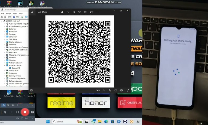Collapse the LAPTOP-1DEIHKUS root node
Screen dimensions: 208x125
[2, 21]
